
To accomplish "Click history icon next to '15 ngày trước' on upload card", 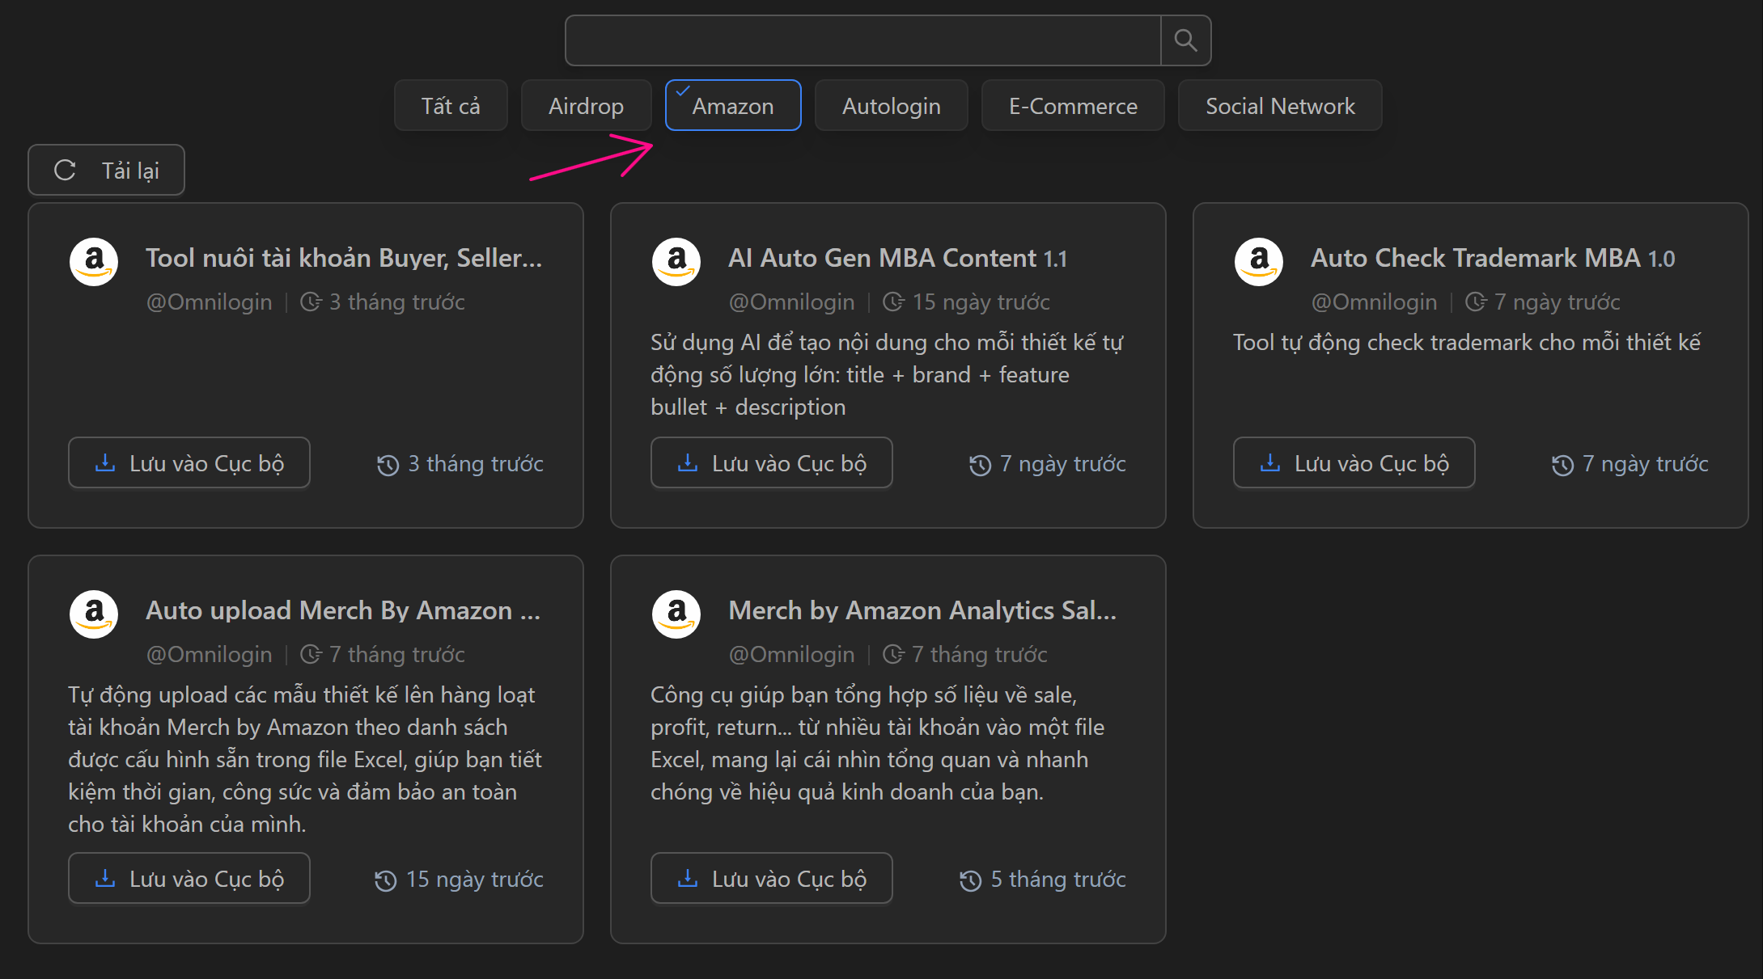I will pyautogui.click(x=386, y=880).
